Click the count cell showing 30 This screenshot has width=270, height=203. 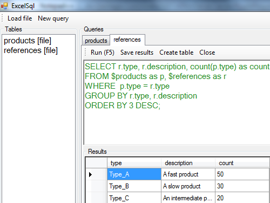(x=242, y=186)
